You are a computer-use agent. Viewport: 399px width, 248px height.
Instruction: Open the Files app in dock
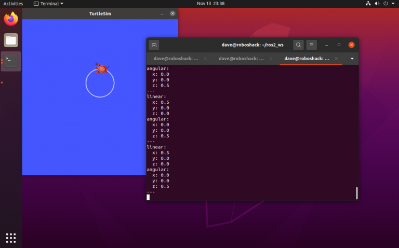pyautogui.click(x=11, y=40)
